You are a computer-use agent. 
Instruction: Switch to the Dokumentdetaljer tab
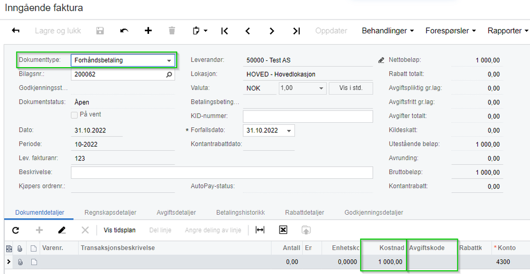pos(40,213)
